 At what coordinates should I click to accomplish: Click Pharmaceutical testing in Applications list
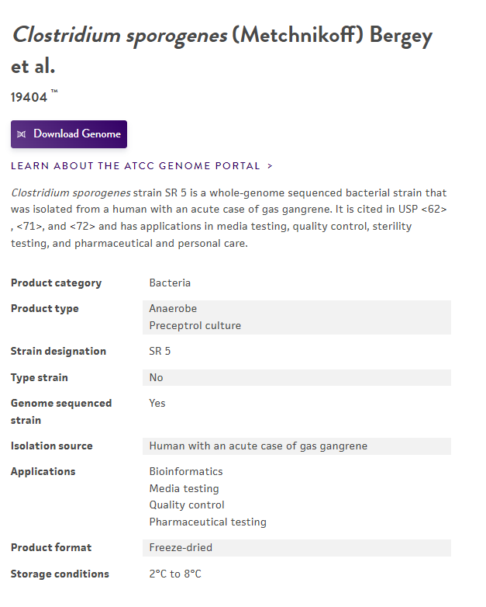208,522
